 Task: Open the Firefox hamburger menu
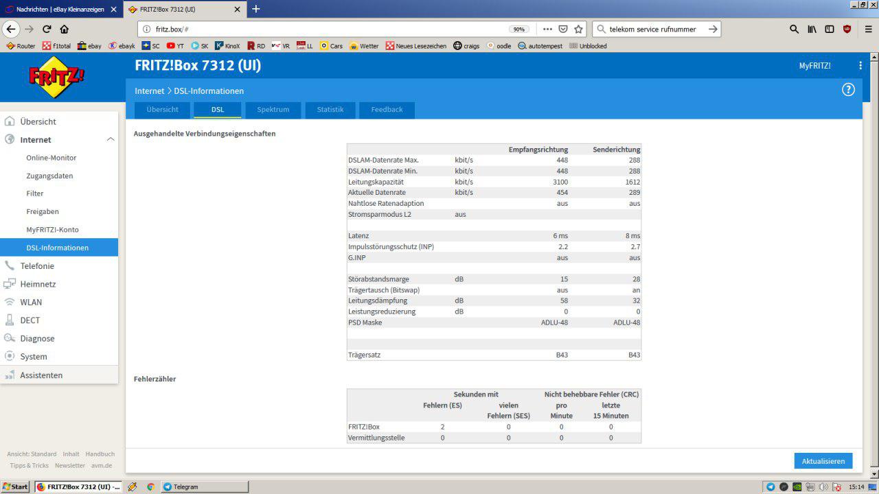tap(867, 29)
